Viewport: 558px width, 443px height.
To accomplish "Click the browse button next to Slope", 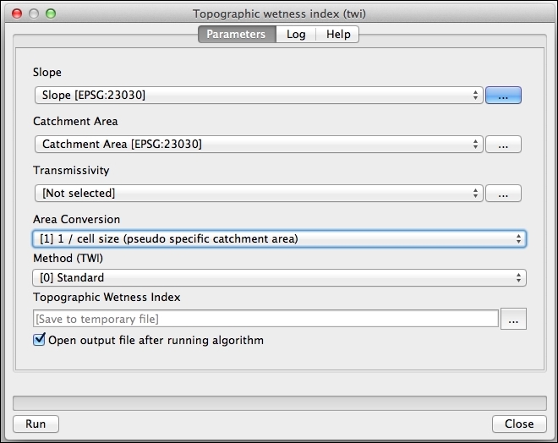I will point(503,96).
